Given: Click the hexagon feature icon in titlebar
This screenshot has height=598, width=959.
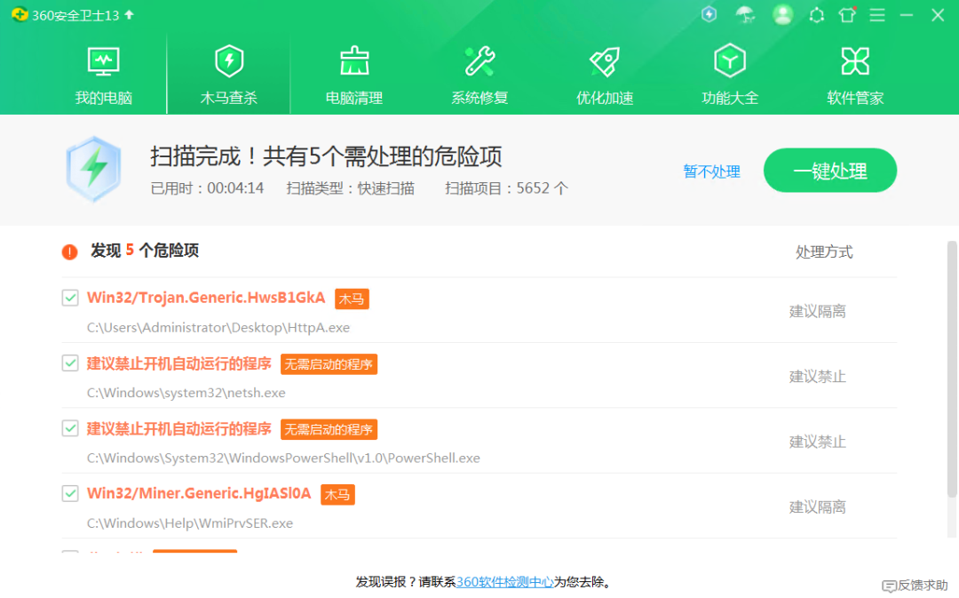Looking at the screenshot, I should (x=816, y=15).
